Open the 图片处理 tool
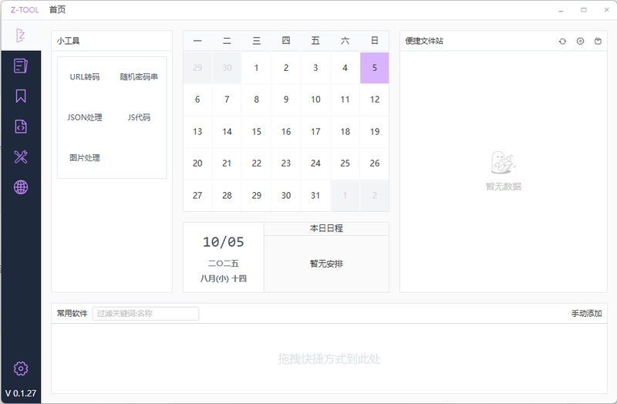 coord(85,158)
